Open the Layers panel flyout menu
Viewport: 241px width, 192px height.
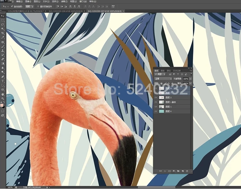click(x=191, y=71)
